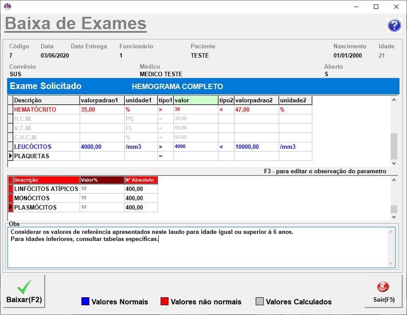407x315 pixels.
Task: Click the Nº Absoluto column header
Action: (141, 180)
